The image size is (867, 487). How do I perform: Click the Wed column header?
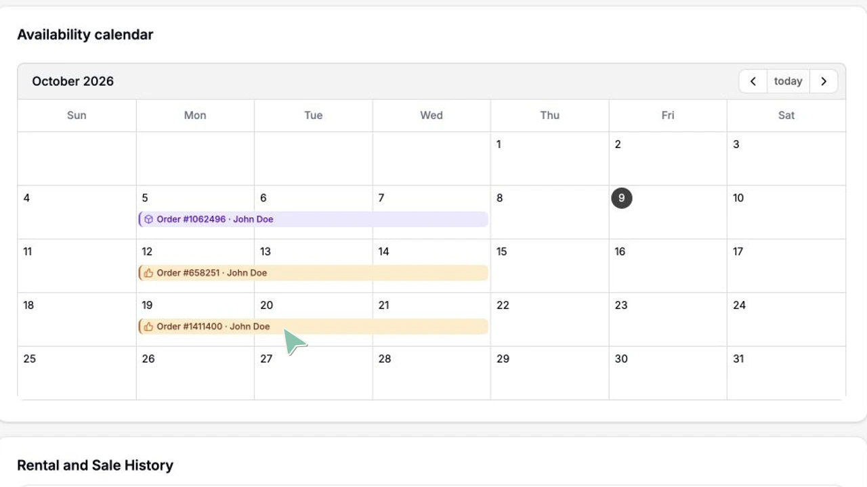coord(431,115)
